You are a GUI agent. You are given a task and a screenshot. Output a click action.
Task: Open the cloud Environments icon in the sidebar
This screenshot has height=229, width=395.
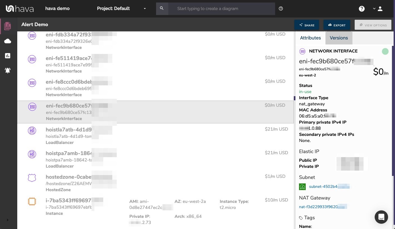[x=8, y=41]
